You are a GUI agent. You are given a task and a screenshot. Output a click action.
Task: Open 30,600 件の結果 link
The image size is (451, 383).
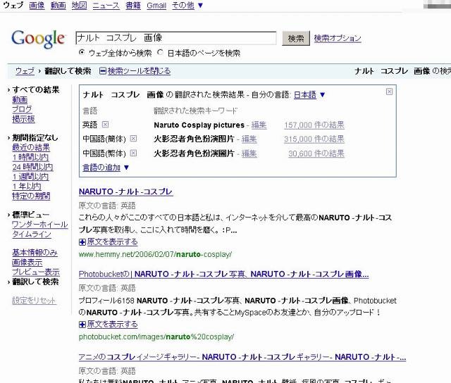point(316,153)
